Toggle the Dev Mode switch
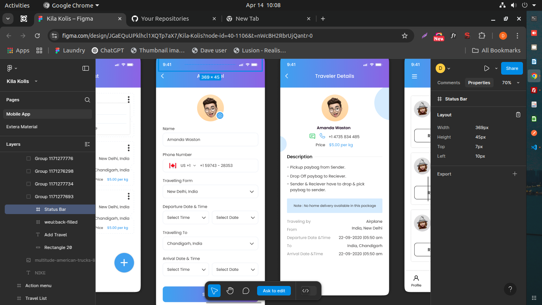The height and width of the screenshot is (305, 542). pos(309,291)
